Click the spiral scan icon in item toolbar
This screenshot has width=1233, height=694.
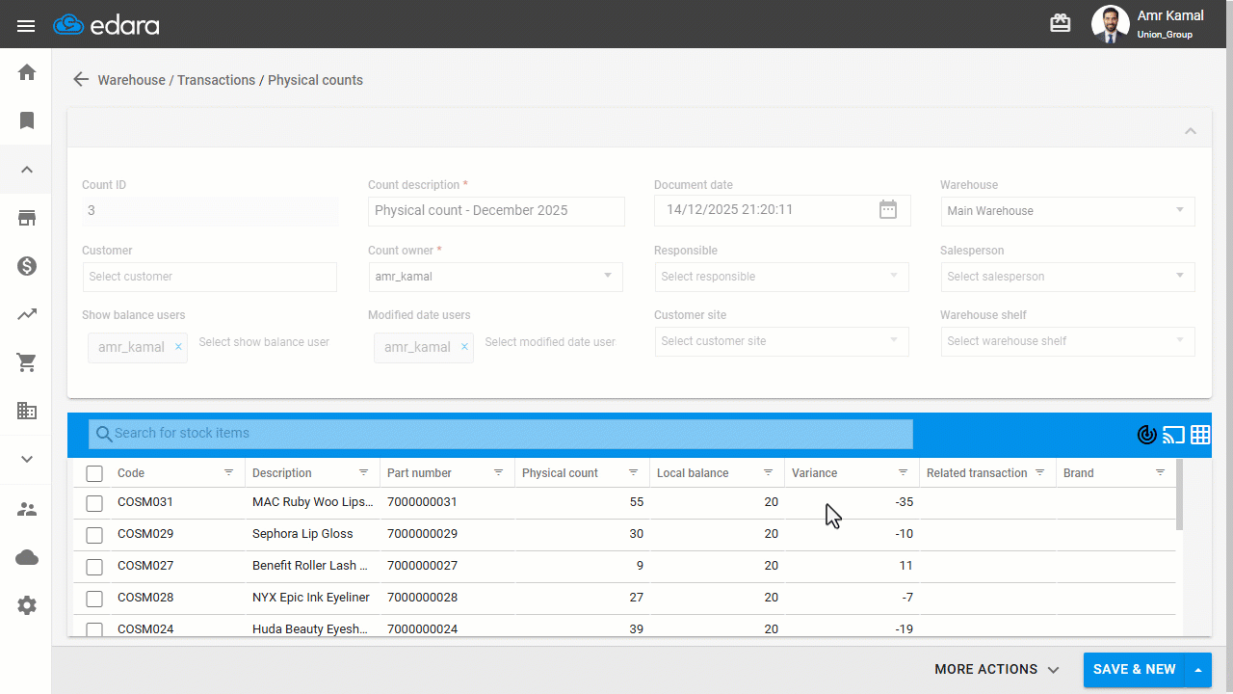[1146, 435]
